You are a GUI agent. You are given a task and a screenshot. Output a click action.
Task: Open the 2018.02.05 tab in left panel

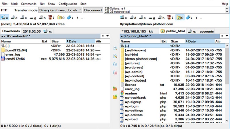click(x=32, y=31)
